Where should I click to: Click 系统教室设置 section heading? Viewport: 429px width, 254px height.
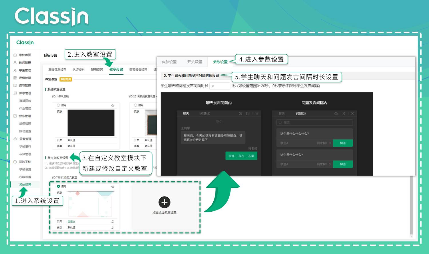(x=56, y=90)
